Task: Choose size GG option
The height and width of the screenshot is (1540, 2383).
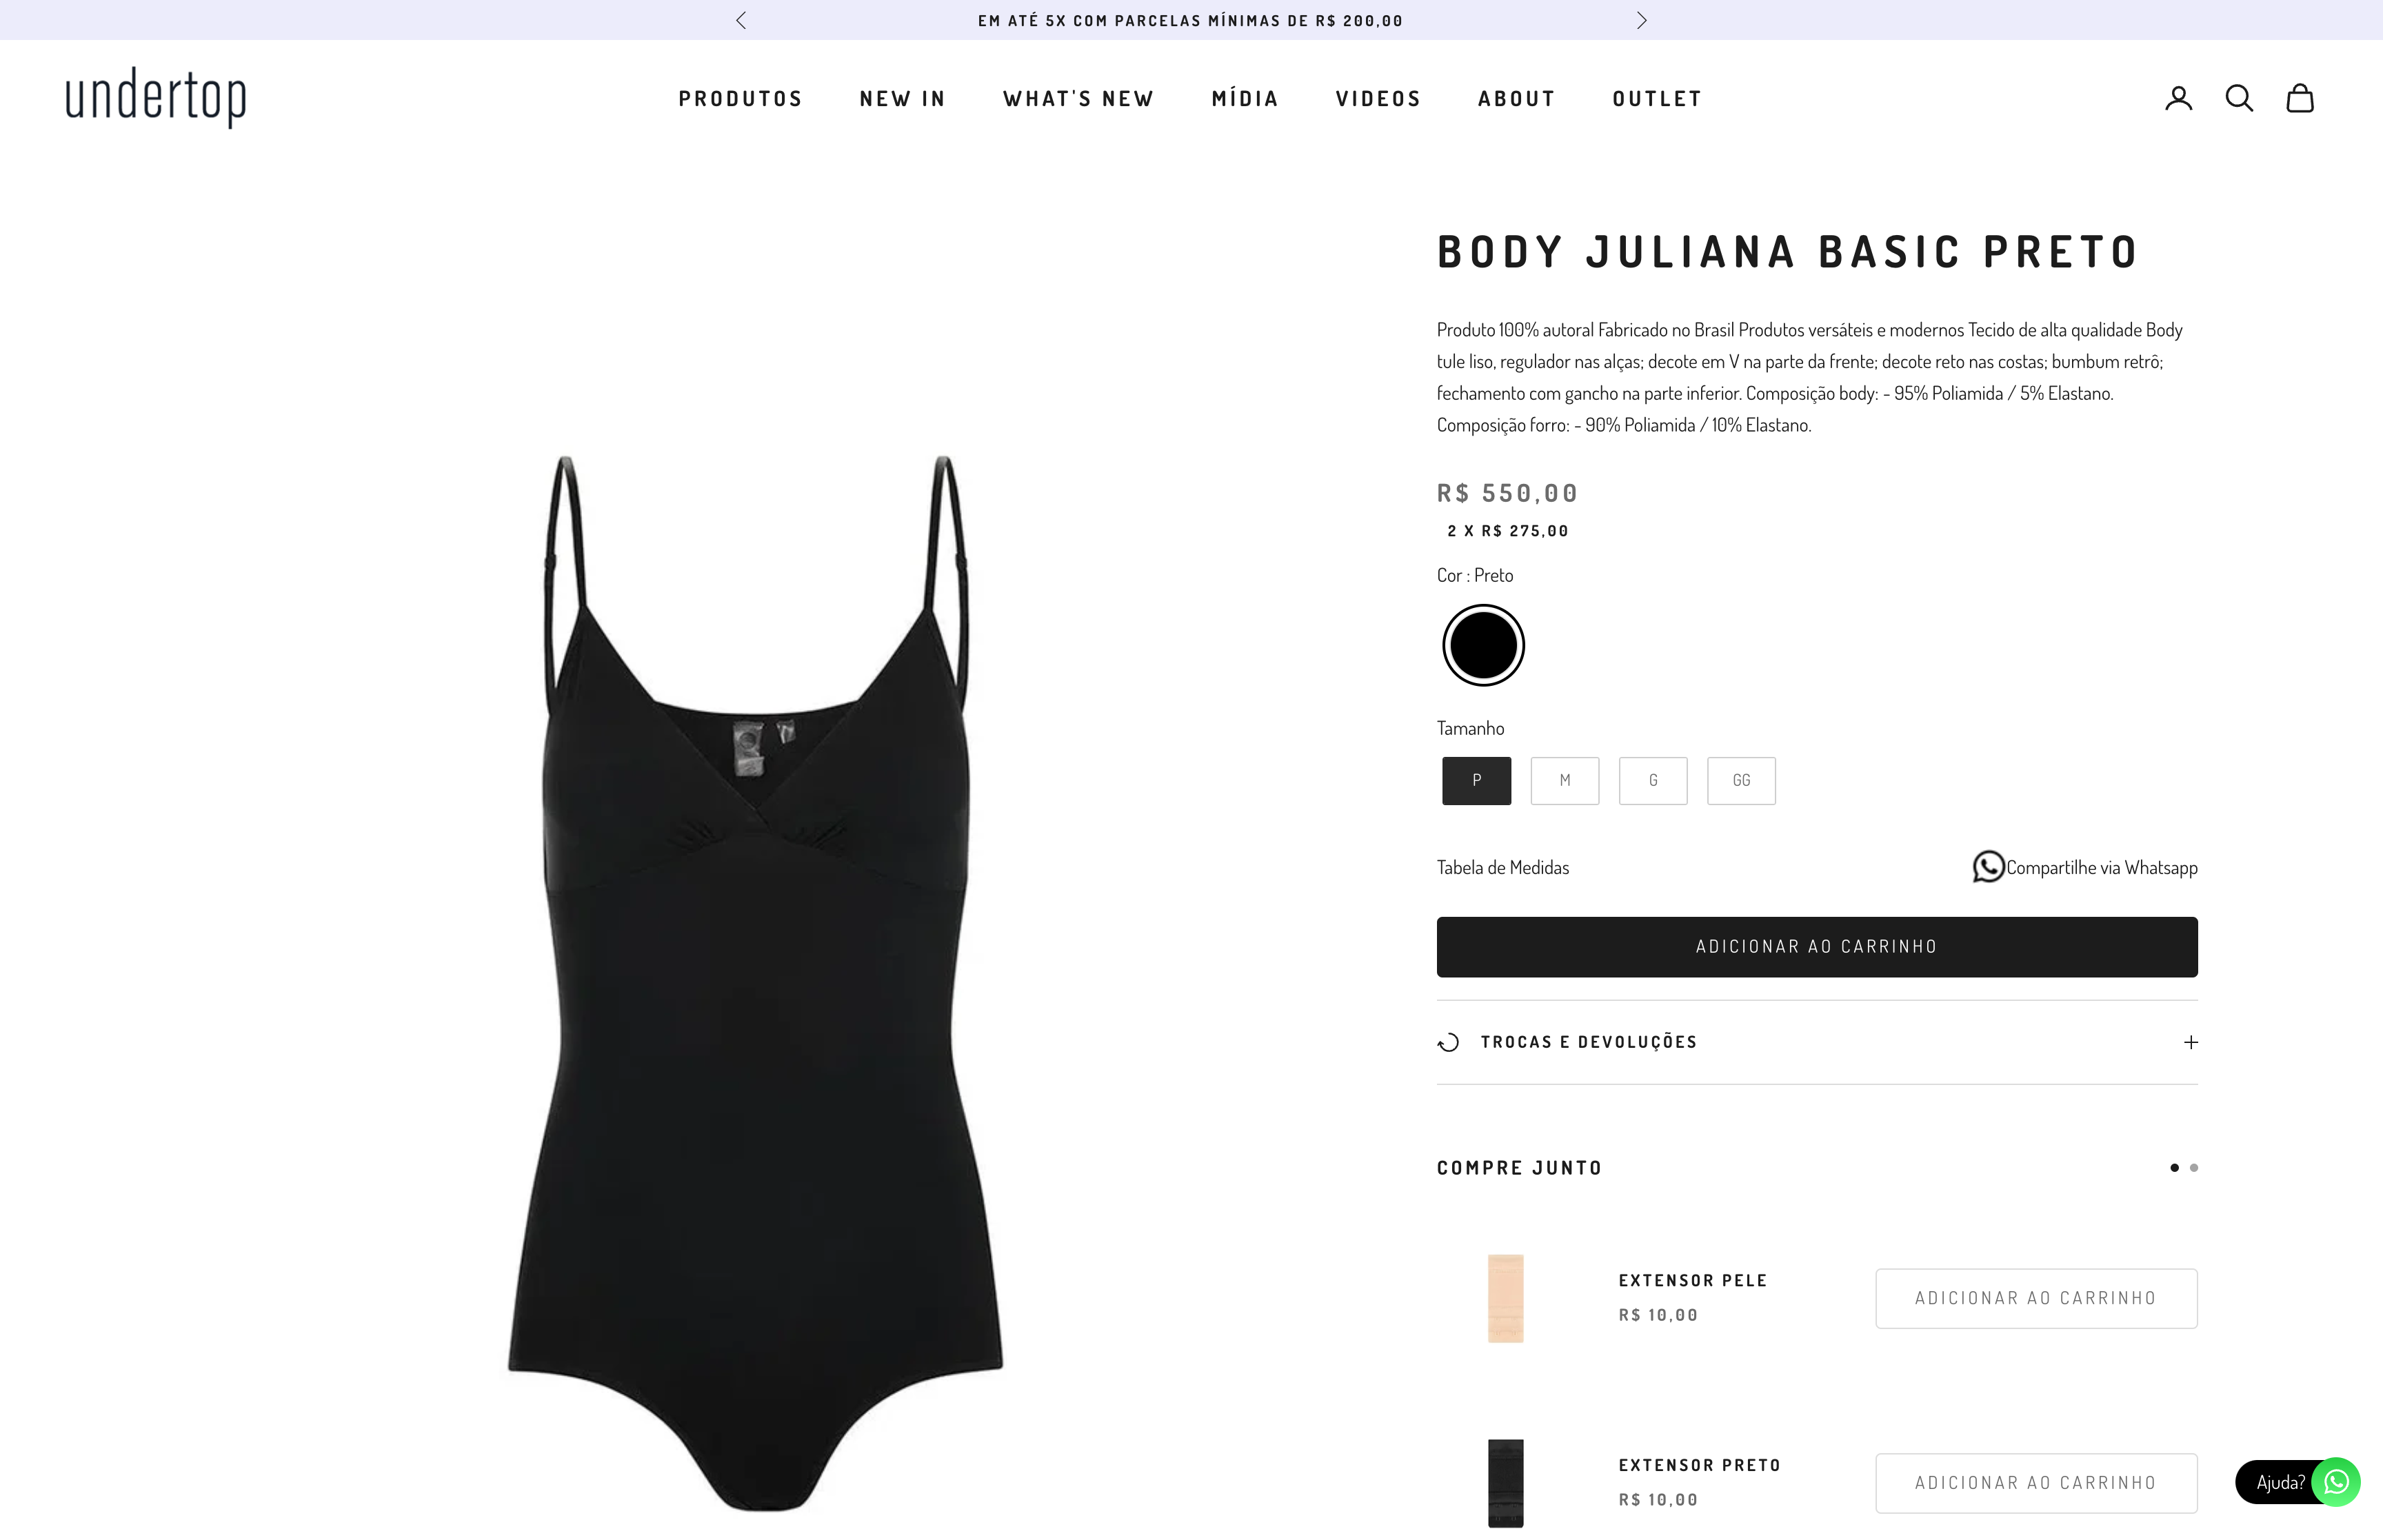Action: tap(1741, 781)
